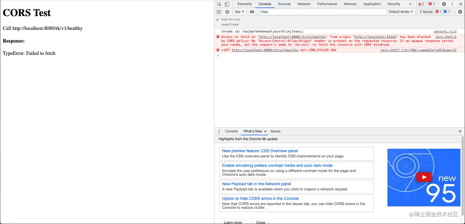Click the 'CORS Test' page heading
The height and width of the screenshot is (224, 465).
pos(27,13)
